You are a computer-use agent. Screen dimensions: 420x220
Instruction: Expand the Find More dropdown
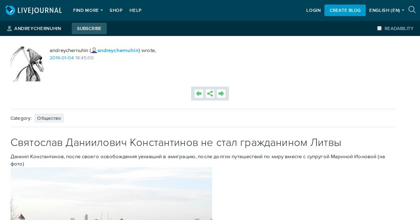pyautogui.click(x=88, y=10)
